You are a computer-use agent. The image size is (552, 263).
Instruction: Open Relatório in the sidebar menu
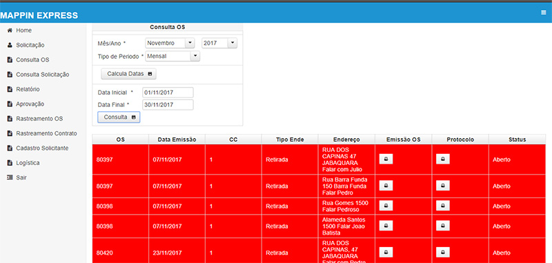click(x=28, y=89)
